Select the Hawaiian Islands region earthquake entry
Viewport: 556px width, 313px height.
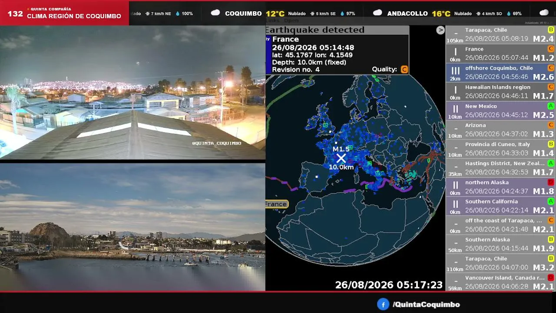point(500,92)
